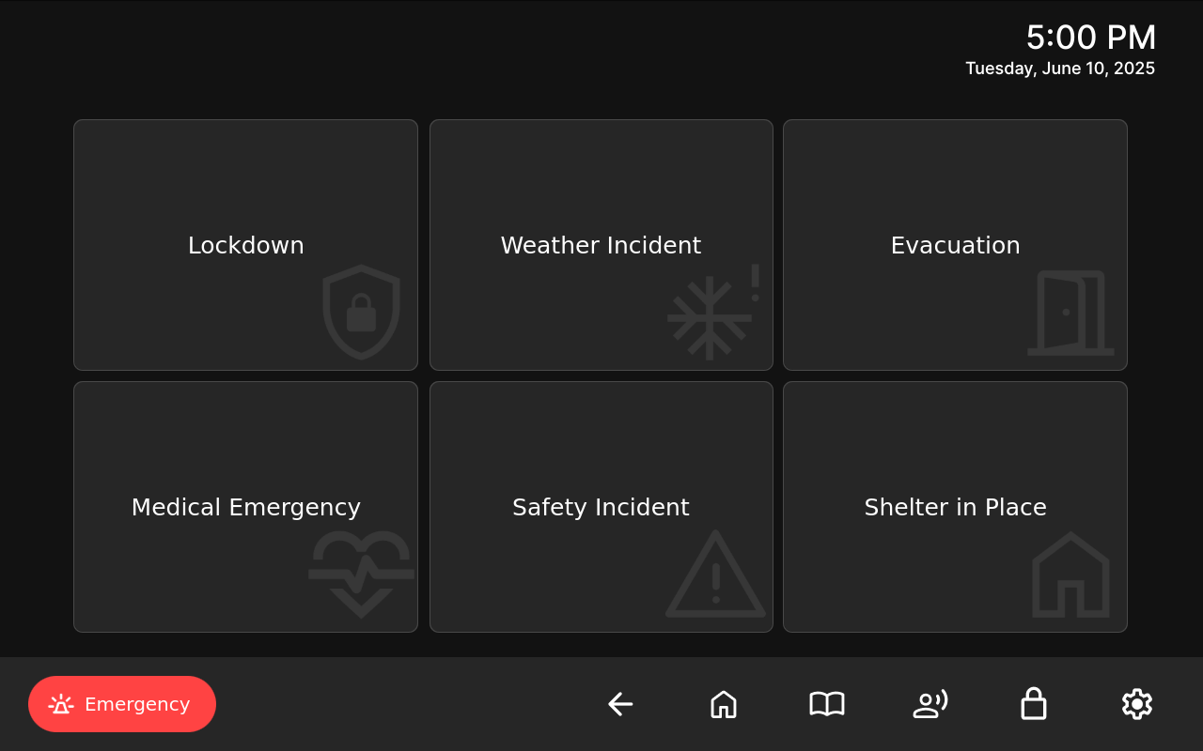The image size is (1203, 751).
Task: Click the house icon on Shelter tile
Action: (x=1070, y=575)
